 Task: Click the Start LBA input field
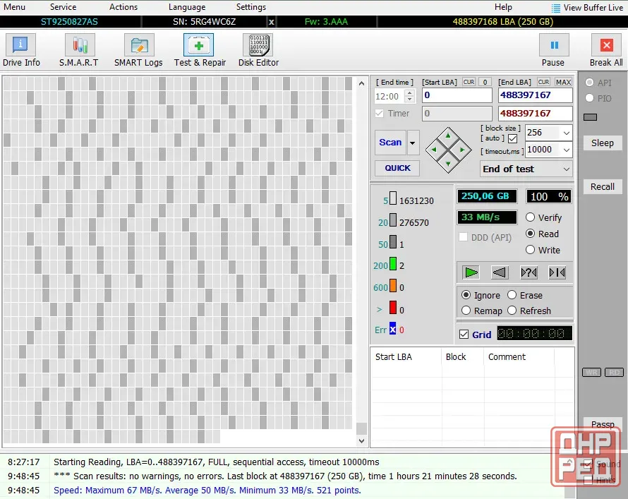point(457,95)
